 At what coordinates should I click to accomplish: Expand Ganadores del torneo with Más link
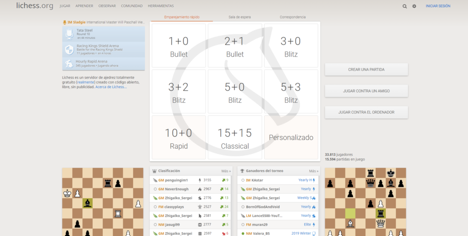tap(313, 171)
